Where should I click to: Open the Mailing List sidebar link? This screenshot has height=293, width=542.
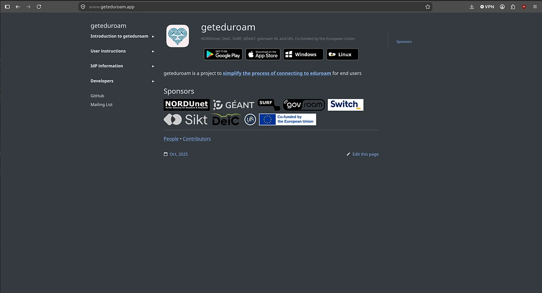pyautogui.click(x=101, y=105)
